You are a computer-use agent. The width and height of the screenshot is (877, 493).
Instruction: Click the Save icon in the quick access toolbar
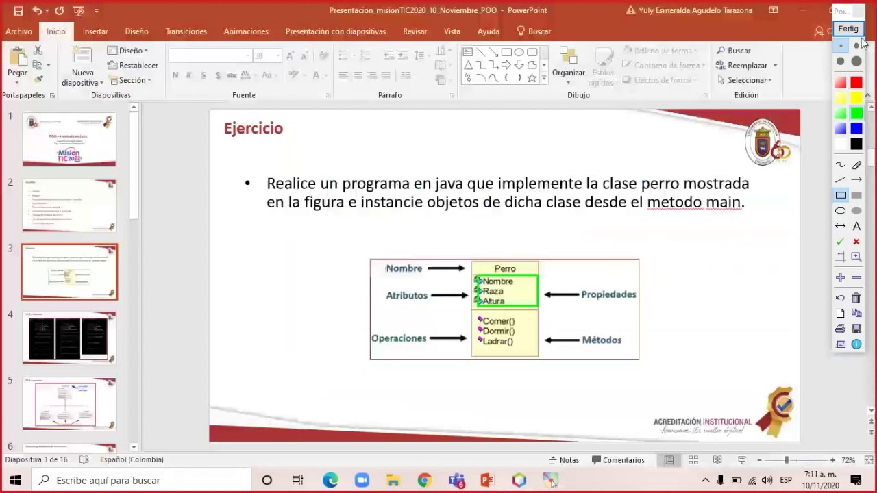click(x=18, y=10)
